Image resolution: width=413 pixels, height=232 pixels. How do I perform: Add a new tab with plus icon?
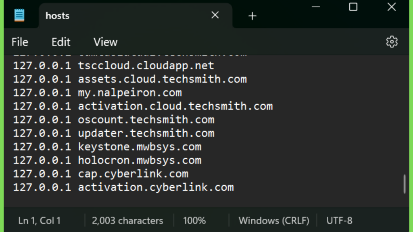[252, 16]
